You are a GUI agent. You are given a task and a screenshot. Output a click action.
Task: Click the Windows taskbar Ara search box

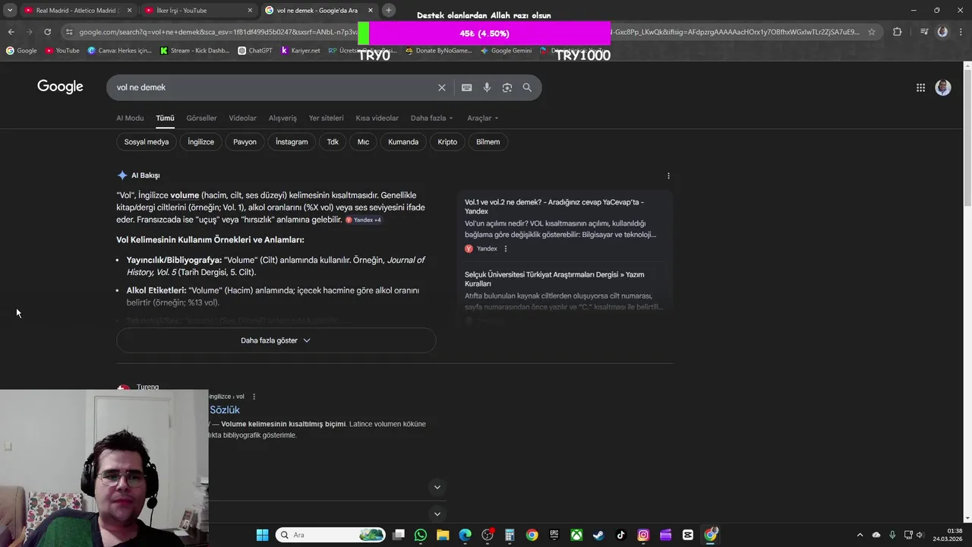point(332,535)
